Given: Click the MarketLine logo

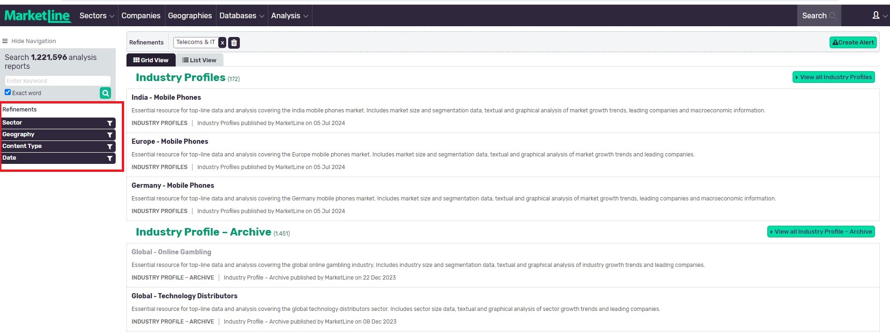Looking at the screenshot, I should pyautogui.click(x=37, y=15).
